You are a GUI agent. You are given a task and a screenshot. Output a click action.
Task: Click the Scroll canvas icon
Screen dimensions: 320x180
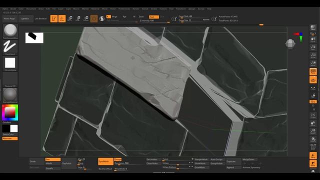click(313, 39)
